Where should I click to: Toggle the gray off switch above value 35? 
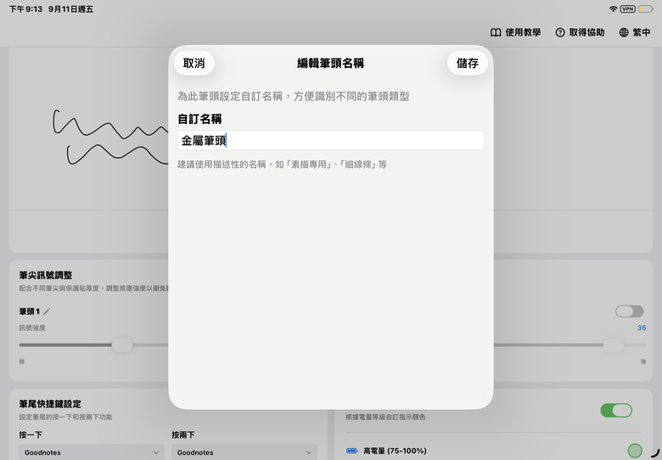click(x=629, y=311)
